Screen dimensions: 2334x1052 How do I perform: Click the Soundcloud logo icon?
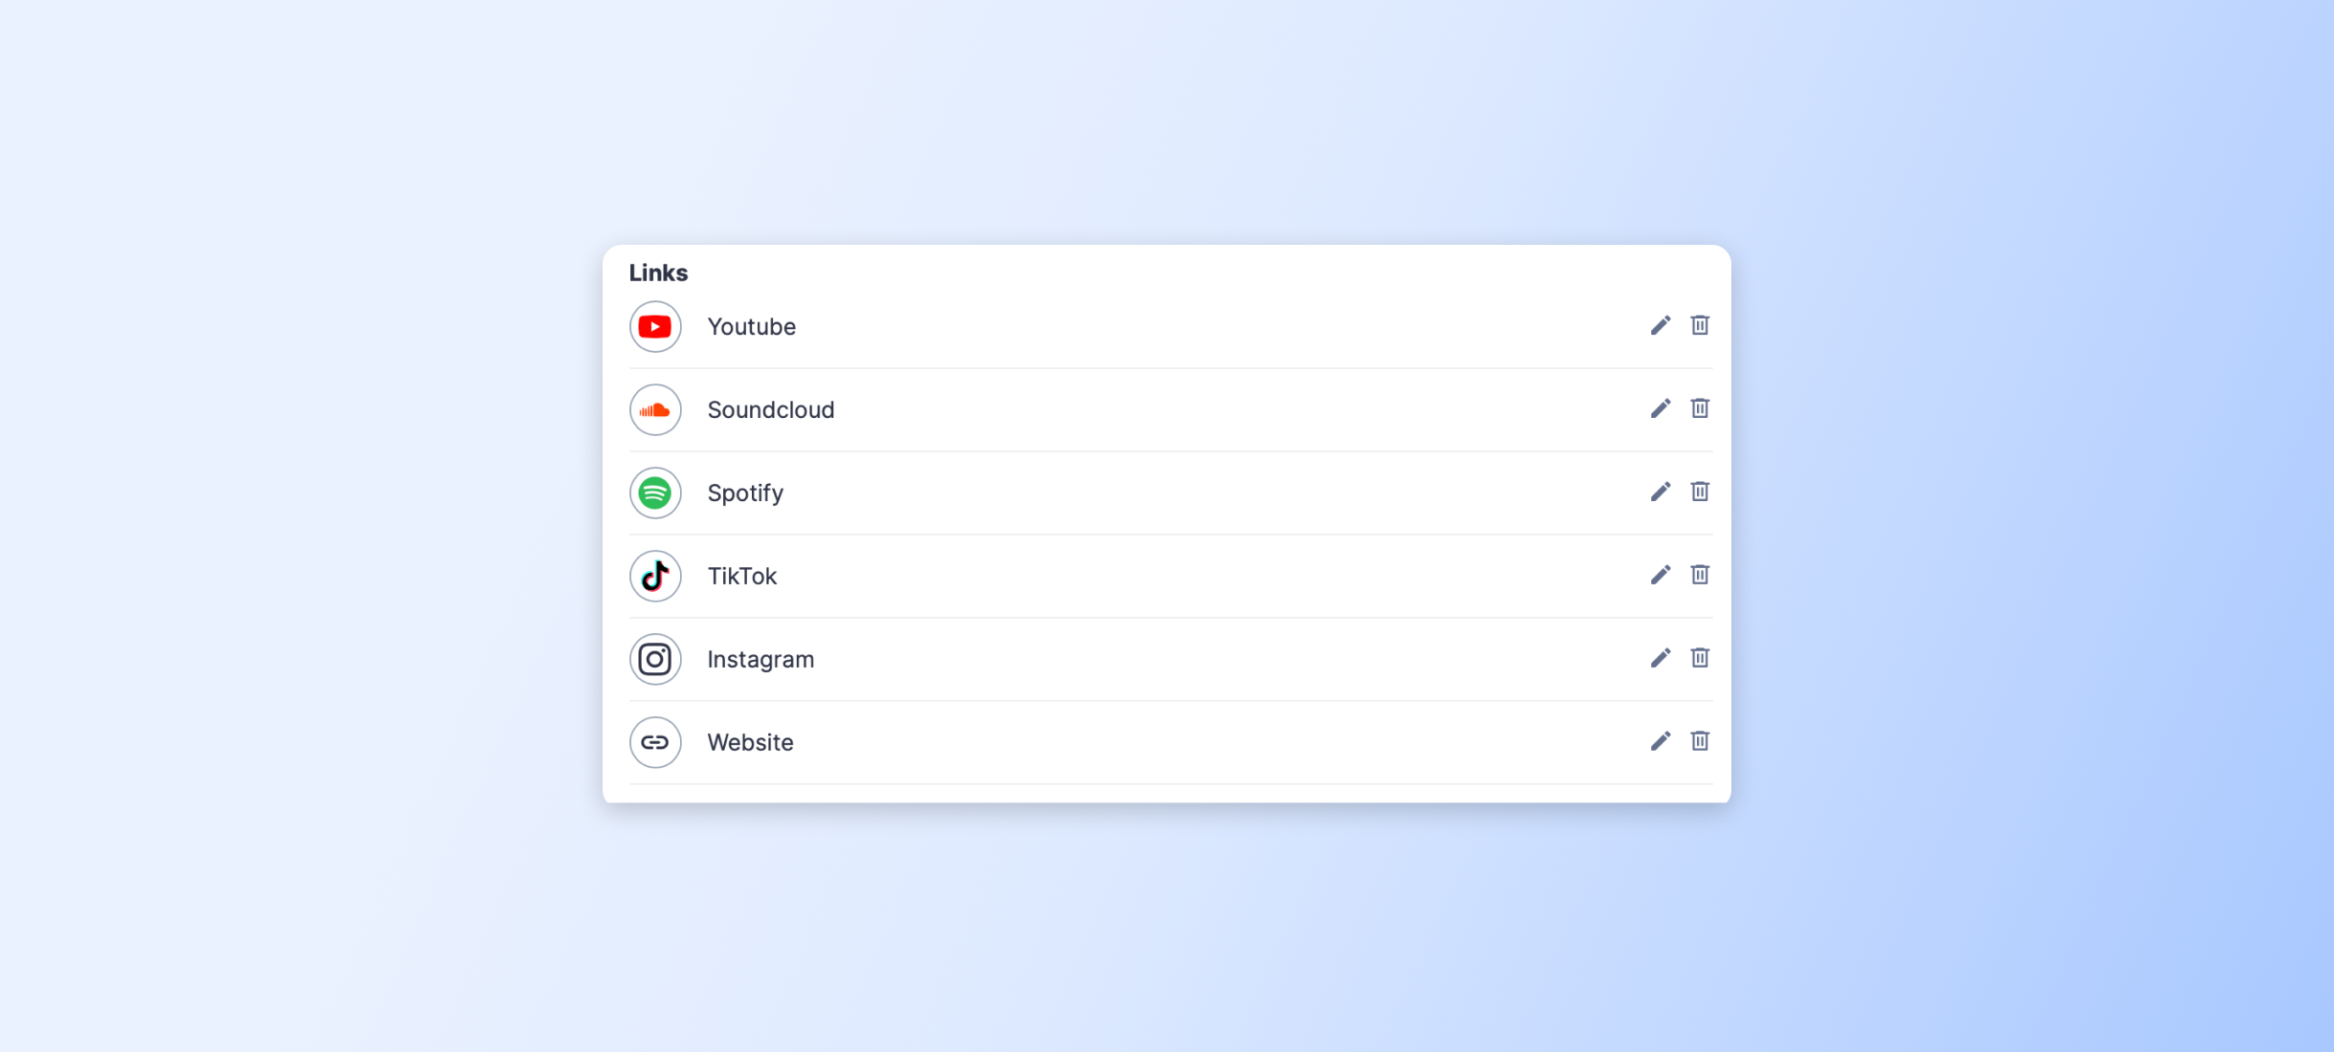[655, 410]
